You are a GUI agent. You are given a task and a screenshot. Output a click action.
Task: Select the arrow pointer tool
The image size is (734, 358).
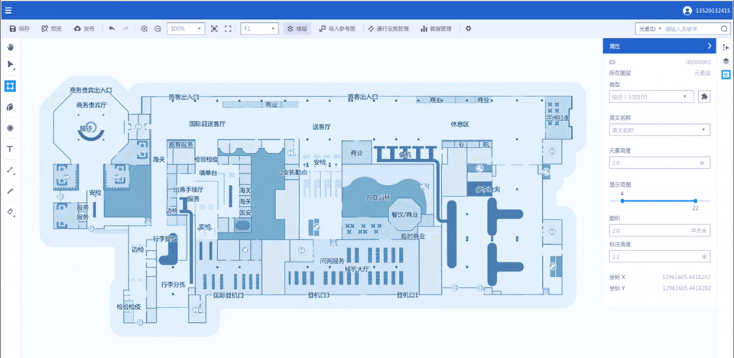click(x=10, y=65)
